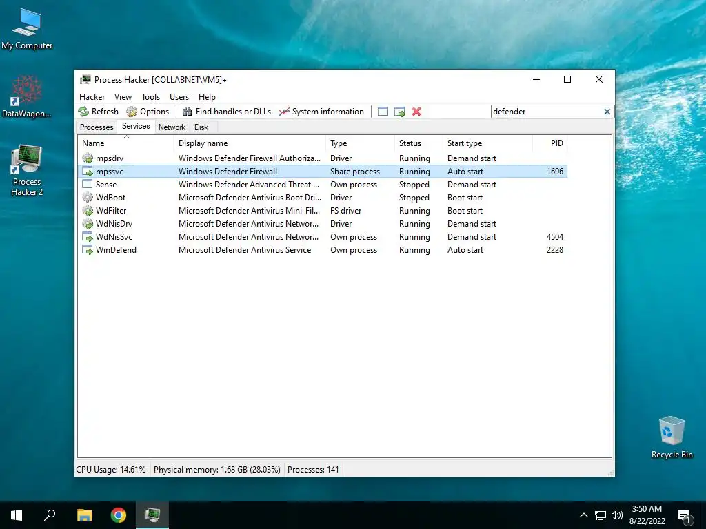Open the Options gear button
The image size is (706, 529).
pos(148,112)
